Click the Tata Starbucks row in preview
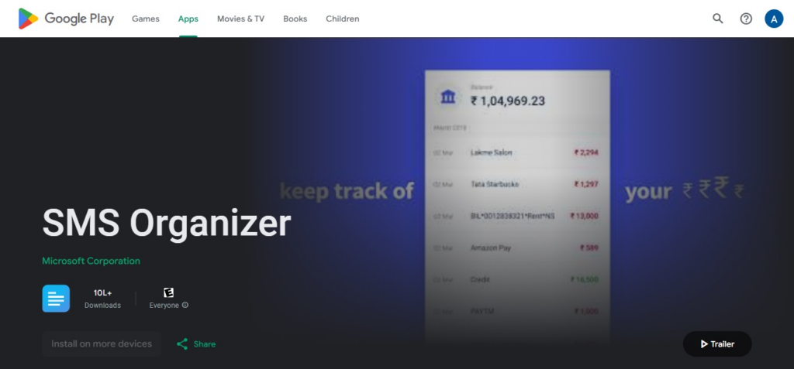This screenshot has width=794, height=369. 516,184
